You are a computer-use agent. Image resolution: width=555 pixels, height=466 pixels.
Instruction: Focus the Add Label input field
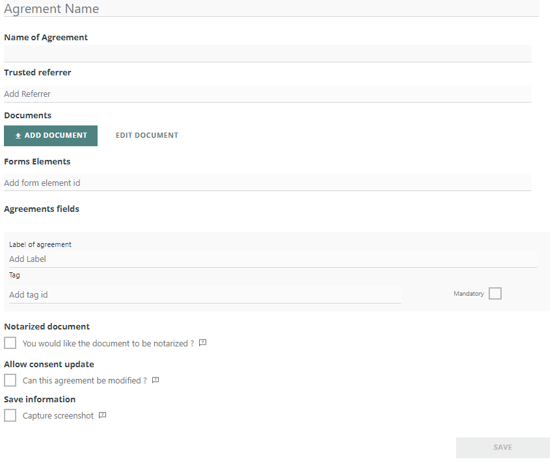273,259
